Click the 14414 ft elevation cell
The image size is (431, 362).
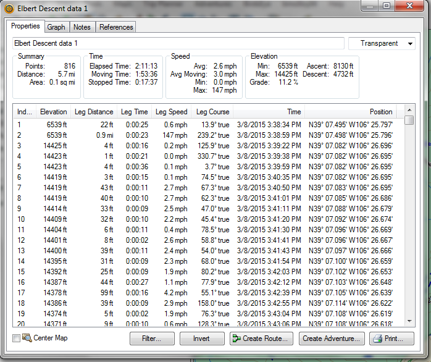[55, 209]
